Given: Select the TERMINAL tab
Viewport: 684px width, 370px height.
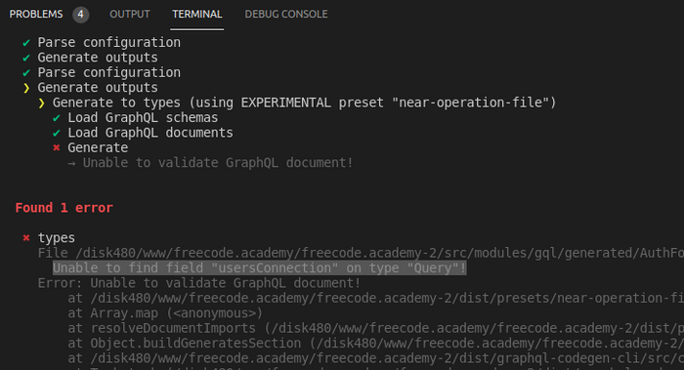Looking at the screenshot, I should pos(197,15).
